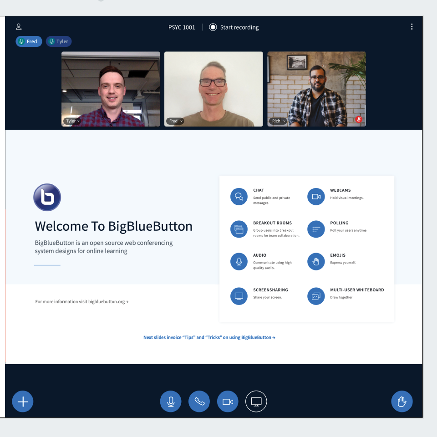Open Tyler's webcam name dropdown

[72, 121]
